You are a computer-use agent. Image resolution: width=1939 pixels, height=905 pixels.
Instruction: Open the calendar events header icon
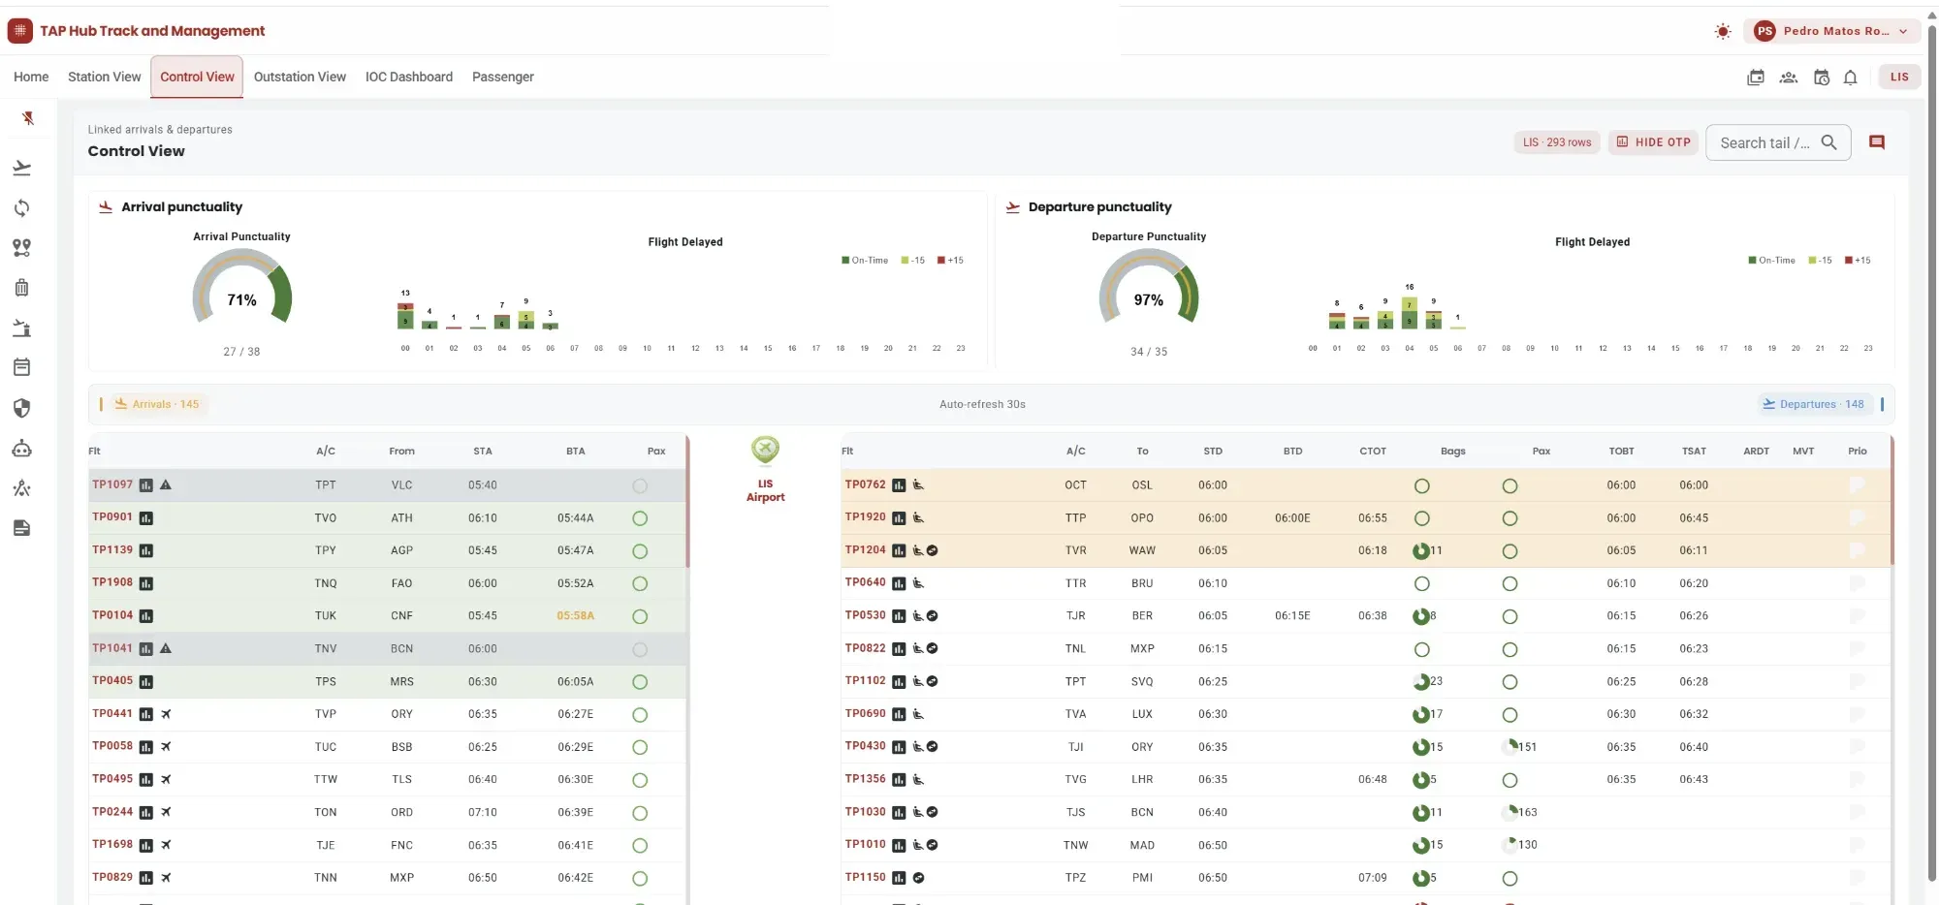click(1756, 78)
